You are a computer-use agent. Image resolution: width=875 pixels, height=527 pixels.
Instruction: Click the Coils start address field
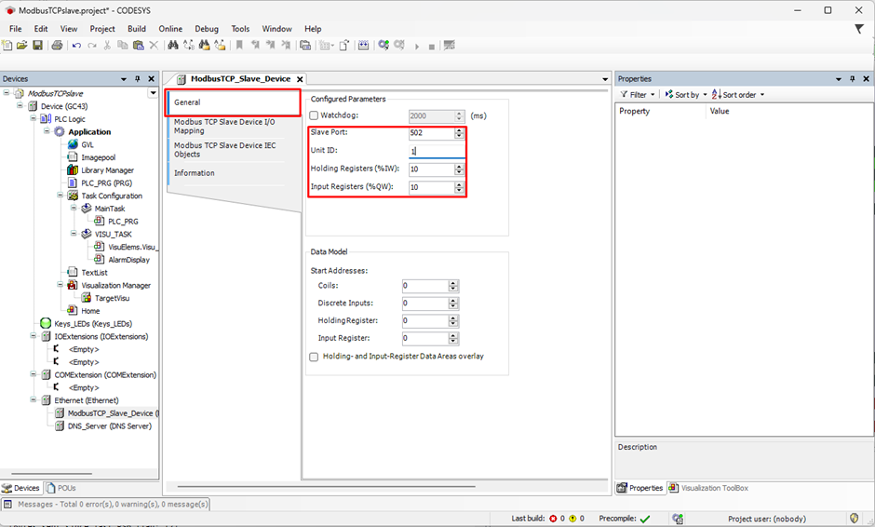(425, 286)
